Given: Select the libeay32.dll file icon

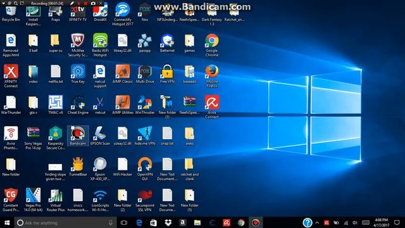Looking at the screenshot, I should (122, 43).
